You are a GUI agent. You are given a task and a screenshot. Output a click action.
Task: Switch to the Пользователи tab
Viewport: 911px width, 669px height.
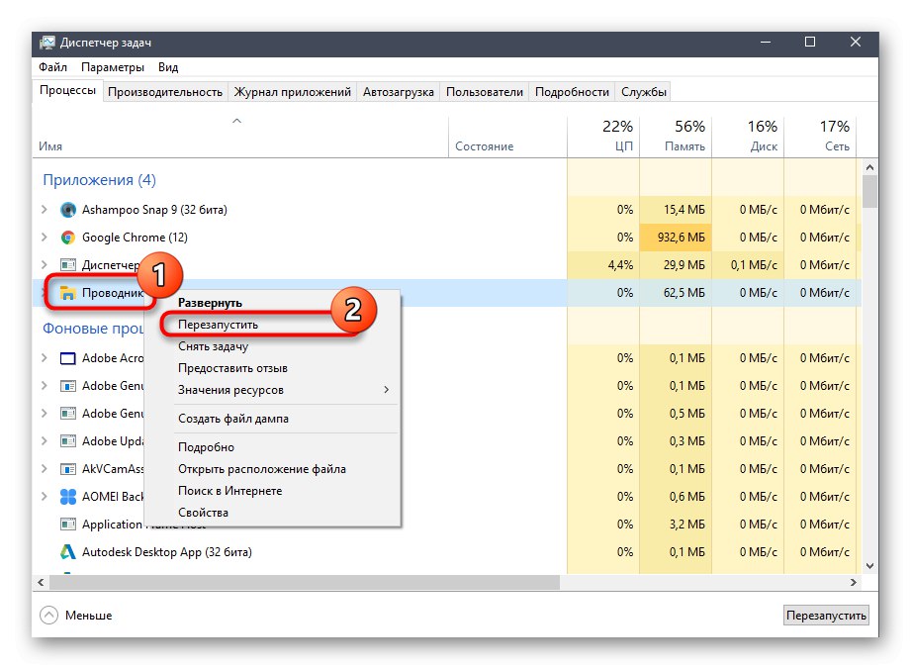(485, 92)
